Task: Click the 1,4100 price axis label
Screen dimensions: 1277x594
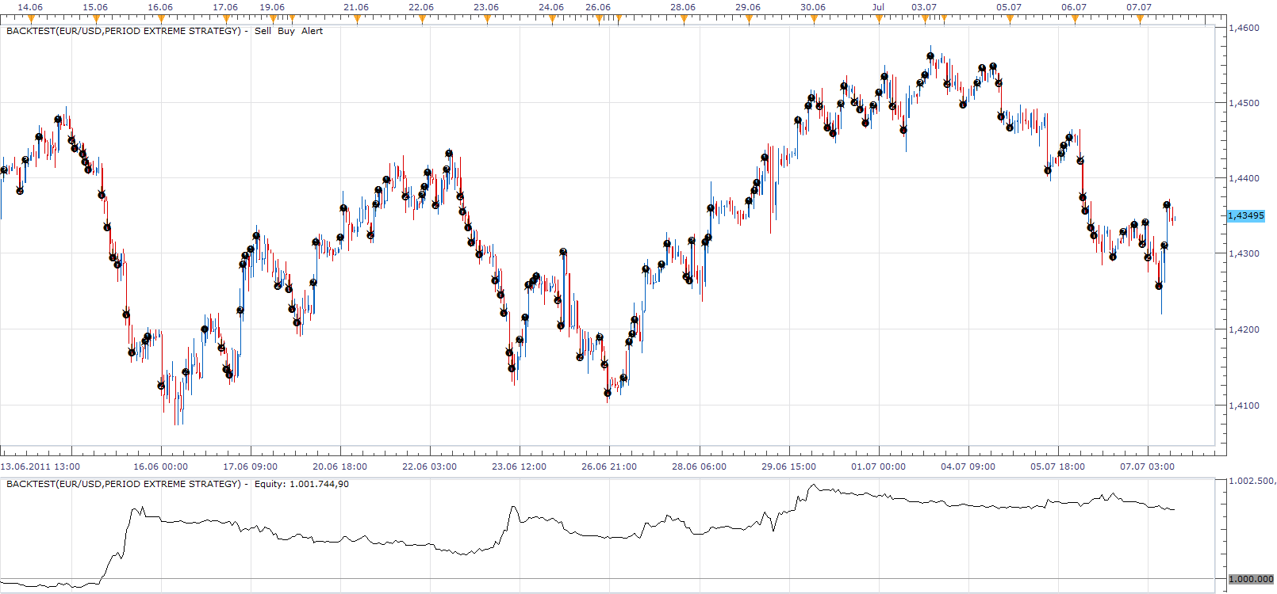Action: (1244, 406)
